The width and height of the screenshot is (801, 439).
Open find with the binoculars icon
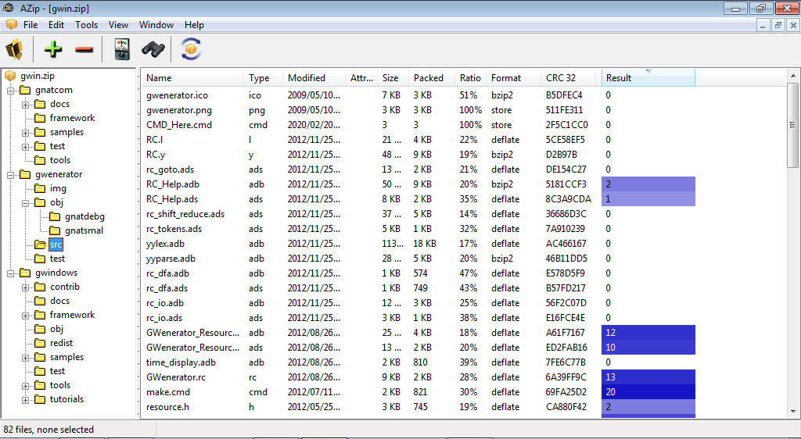pyautogui.click(x=153, y=50)
